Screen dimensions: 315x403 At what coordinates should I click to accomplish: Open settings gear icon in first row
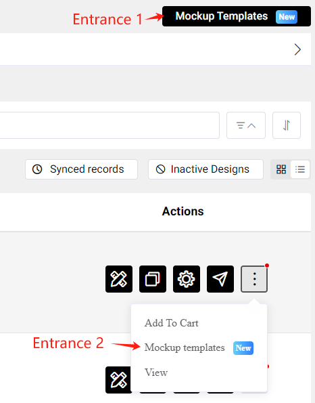[x=187, y=279]
